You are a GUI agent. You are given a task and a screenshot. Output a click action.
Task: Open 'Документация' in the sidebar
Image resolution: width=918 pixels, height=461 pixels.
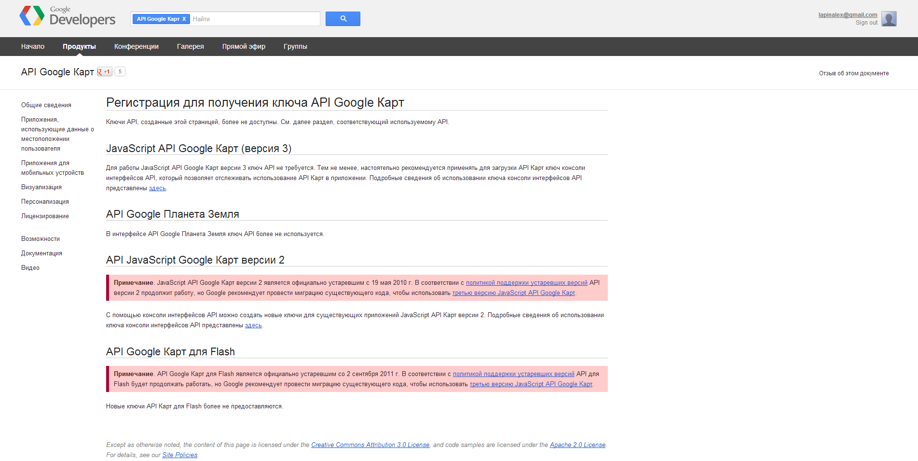pyautogui.click(x=41, y=253)
